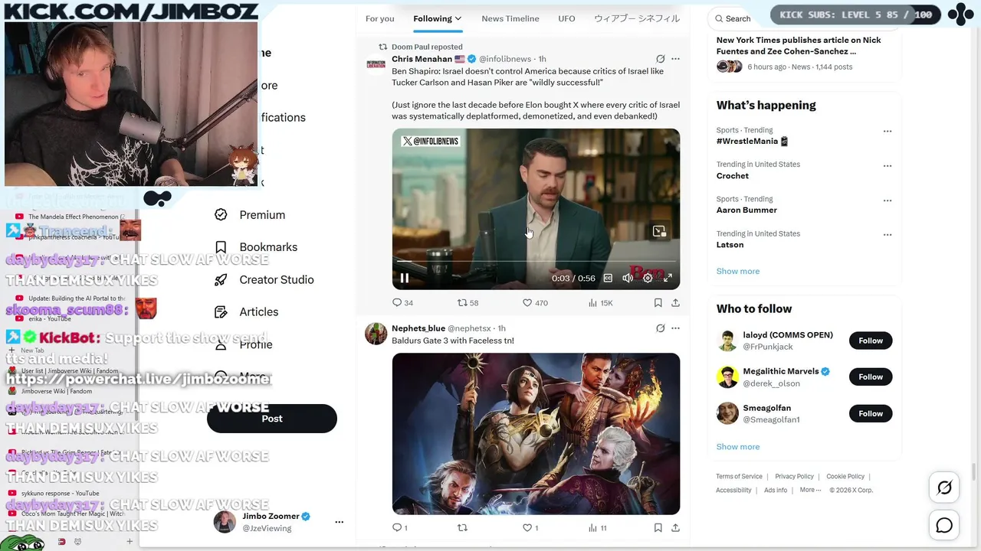Open Premium in the sidebar

click(x=251, y=215)
